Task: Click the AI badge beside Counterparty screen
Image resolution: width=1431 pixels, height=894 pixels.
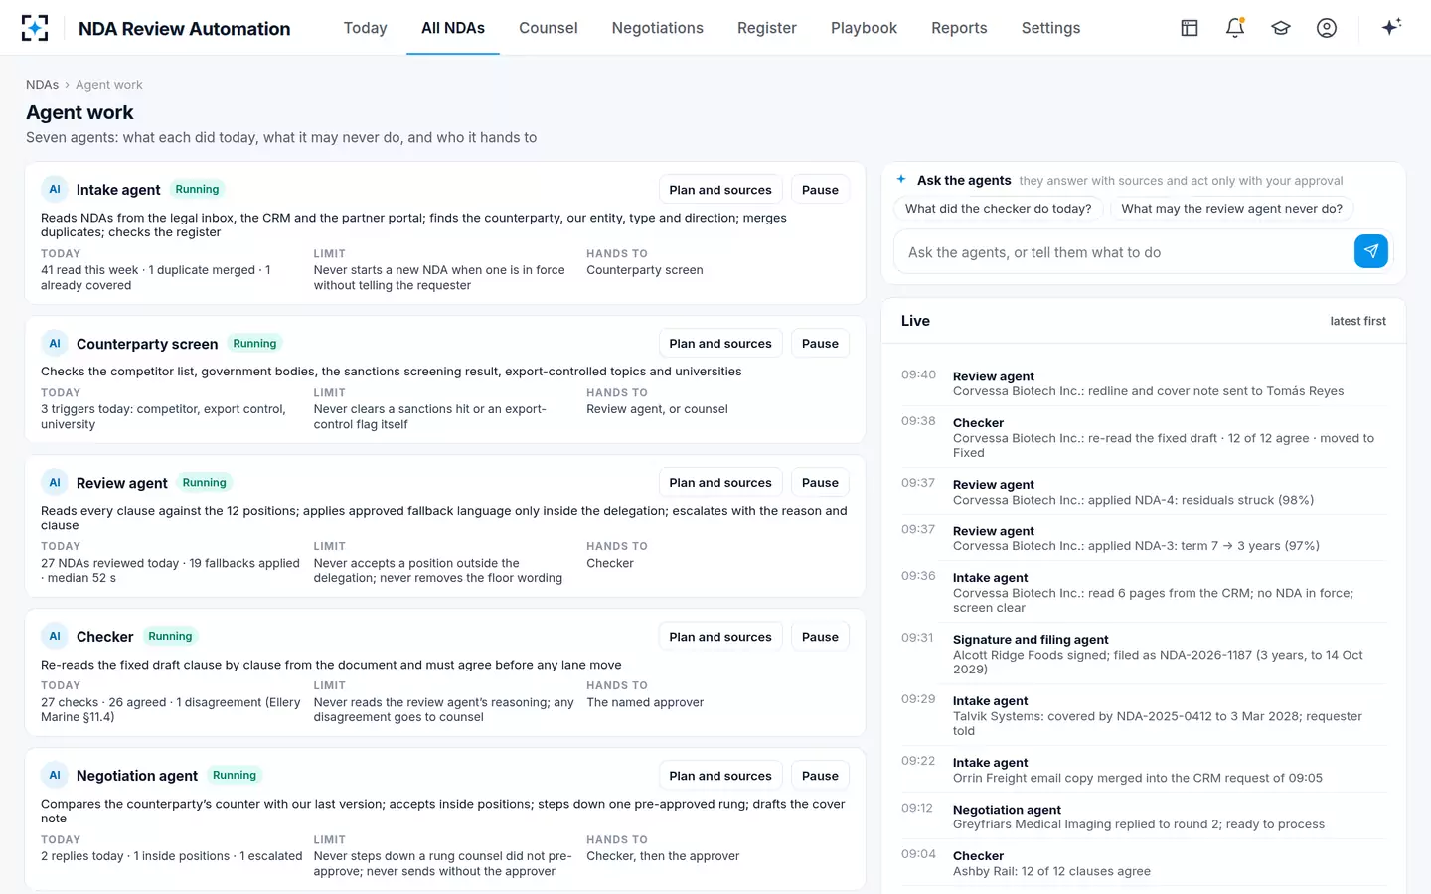Action: (x=55, y=343)
